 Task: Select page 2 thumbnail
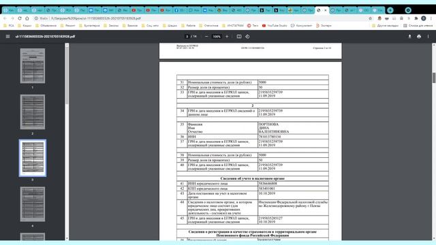point(33,112)
